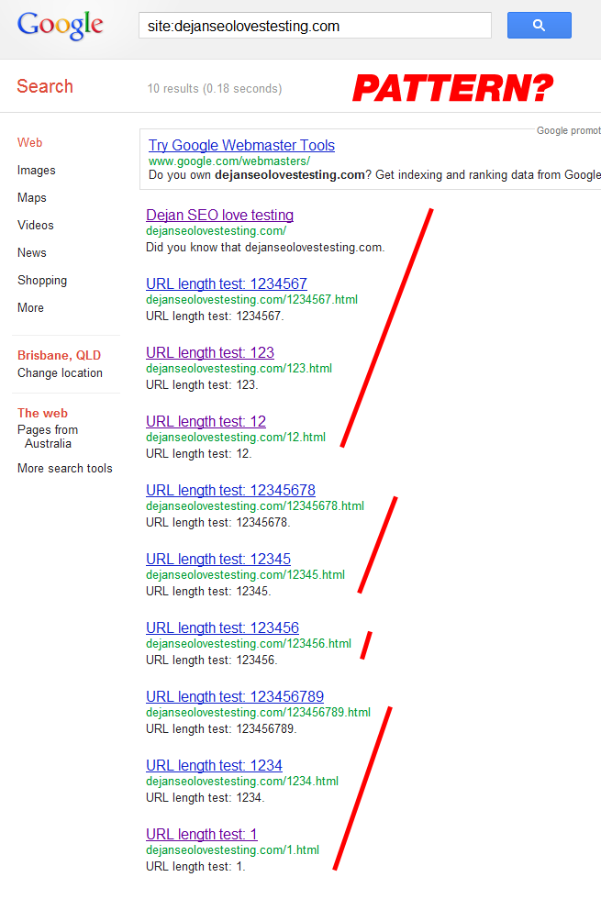Click green URL dejanseolovestesting.com/123.html
Viewport: 601px width, 899px height.
click(x=239, y=369)
